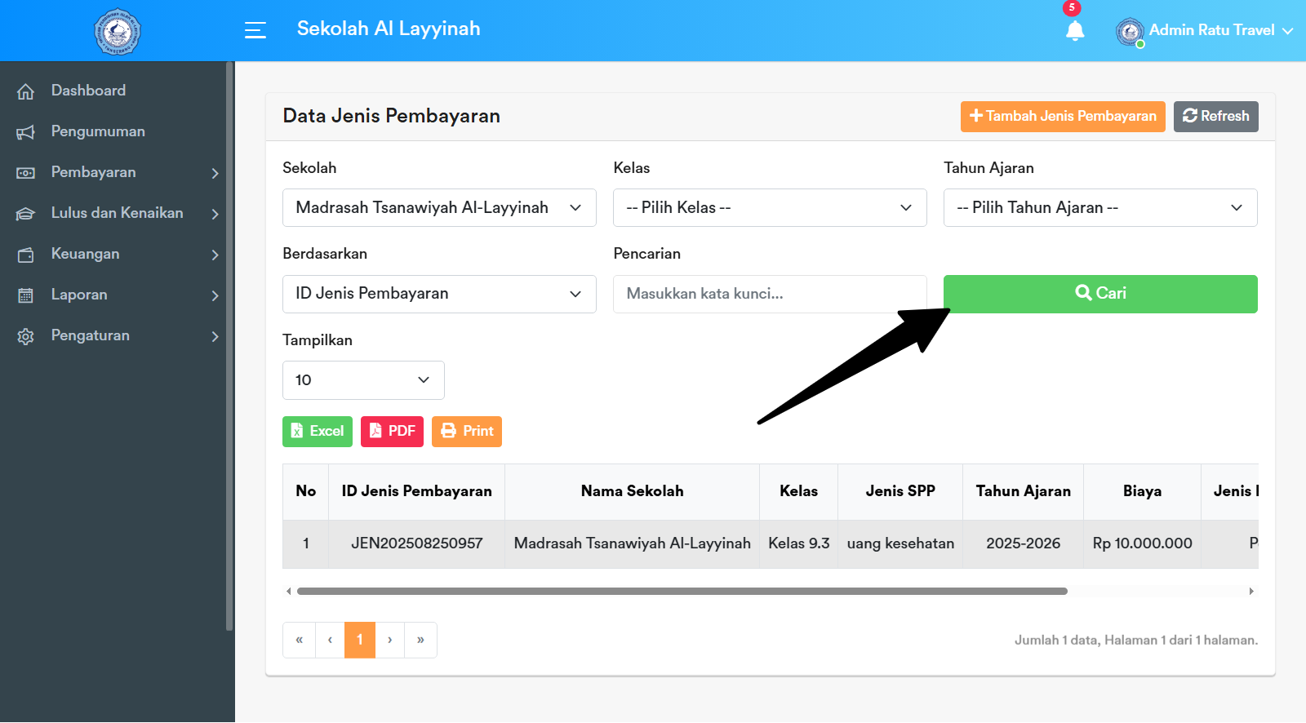Click the school logo in sidebar

pyautogui.click(x=117, y=32)
